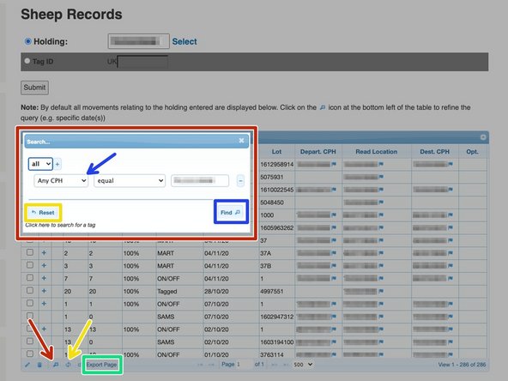This screenshot has height=381, width=508.
Task: Click the Reset button in Search dialog
Action: 43,213
